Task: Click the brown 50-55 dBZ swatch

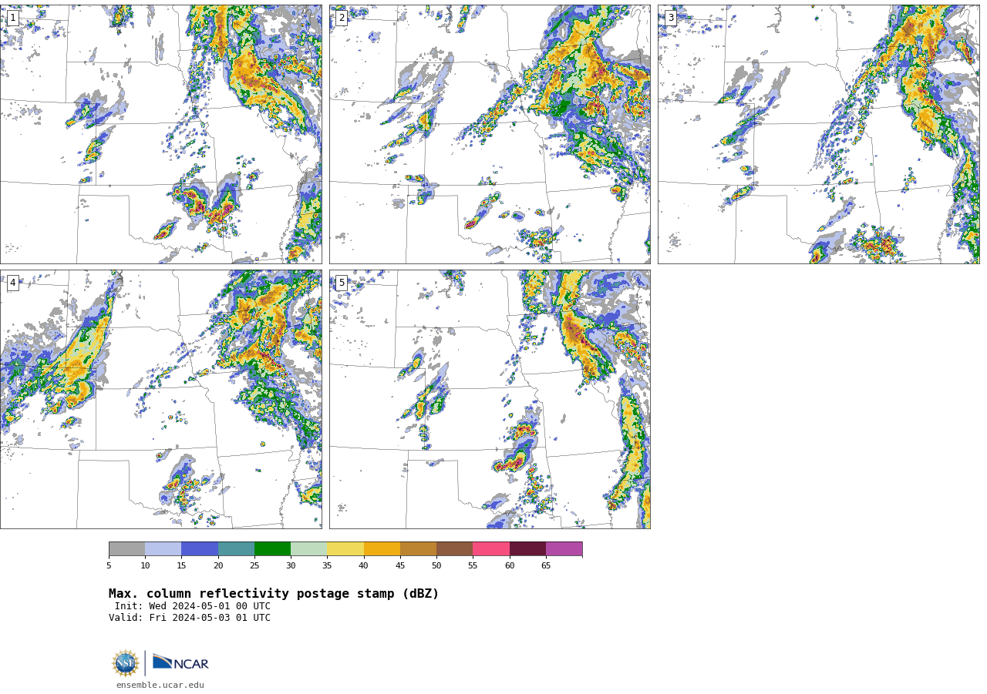Action: click(x=454, y=548)
